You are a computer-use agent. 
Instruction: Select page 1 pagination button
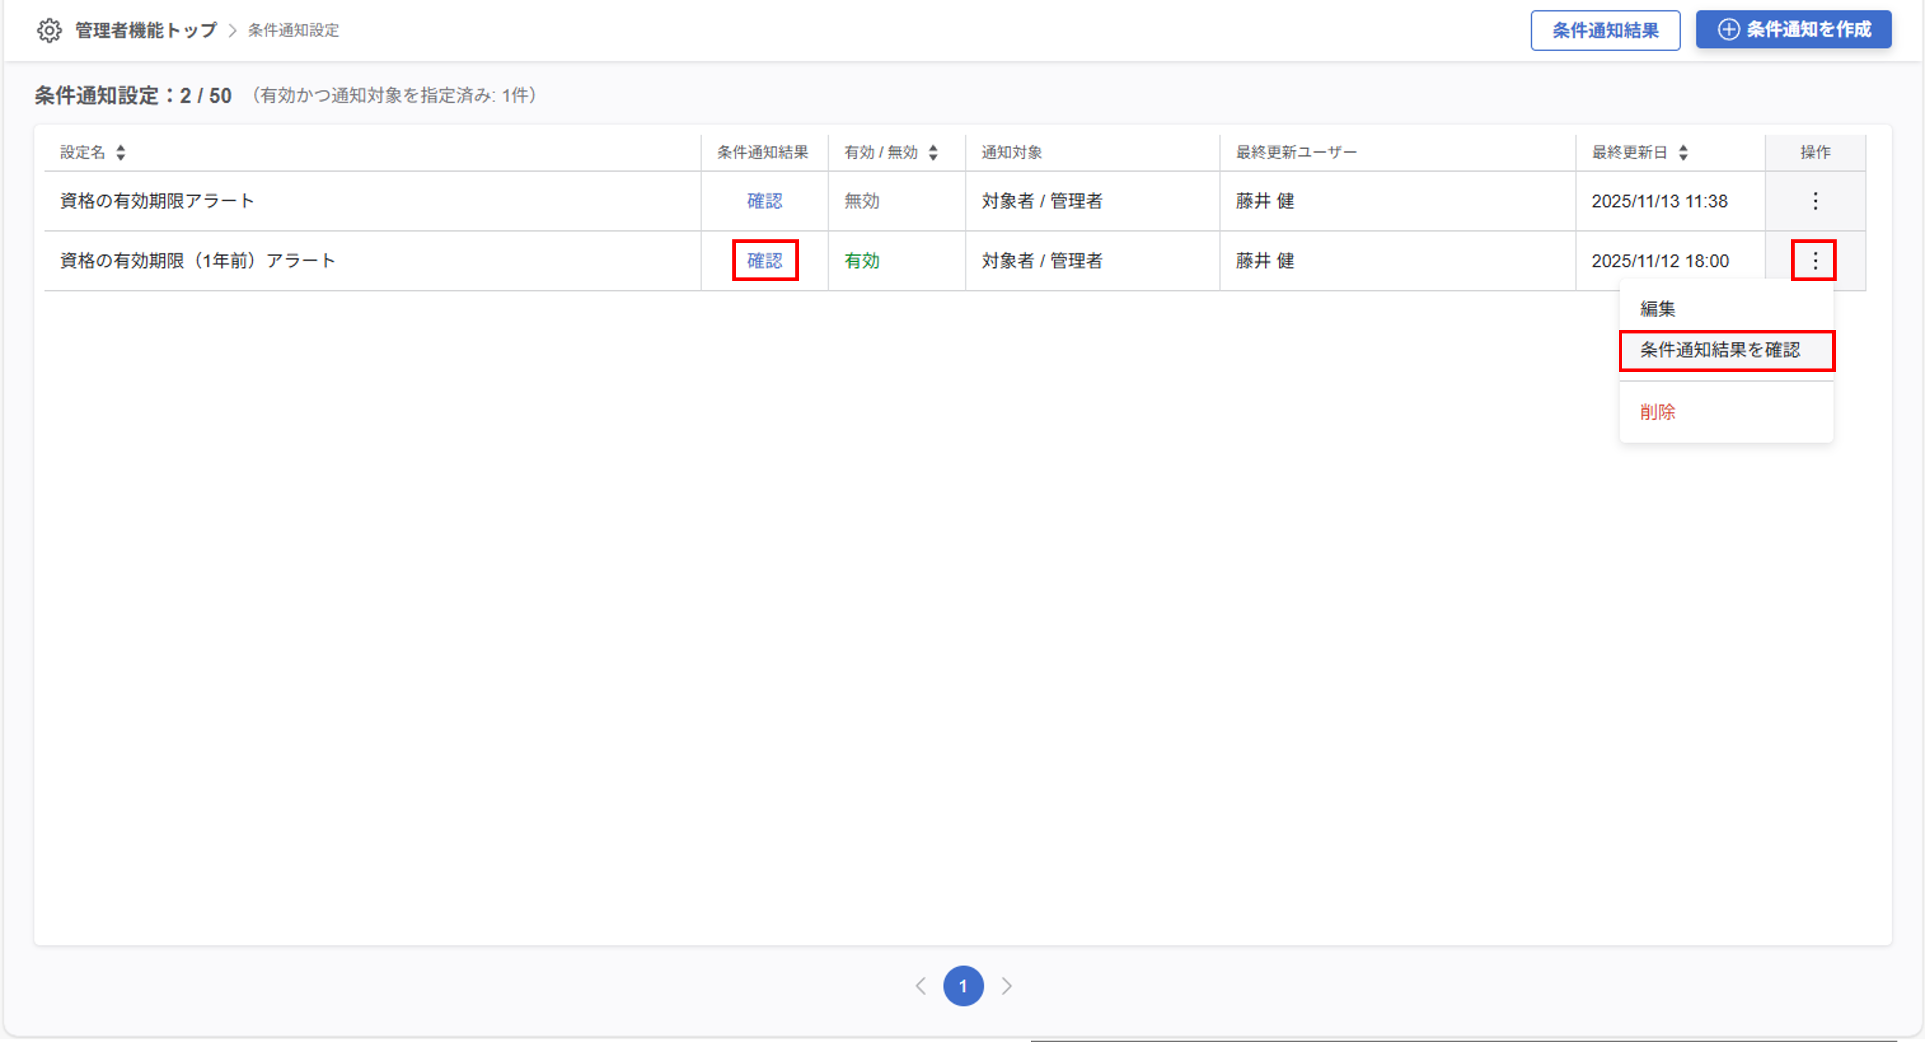tap(963, 986)
